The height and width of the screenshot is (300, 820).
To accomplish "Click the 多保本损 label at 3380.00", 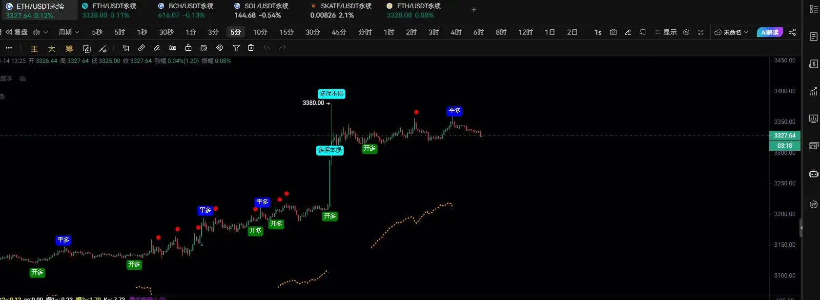I will [x=332, y=94].
